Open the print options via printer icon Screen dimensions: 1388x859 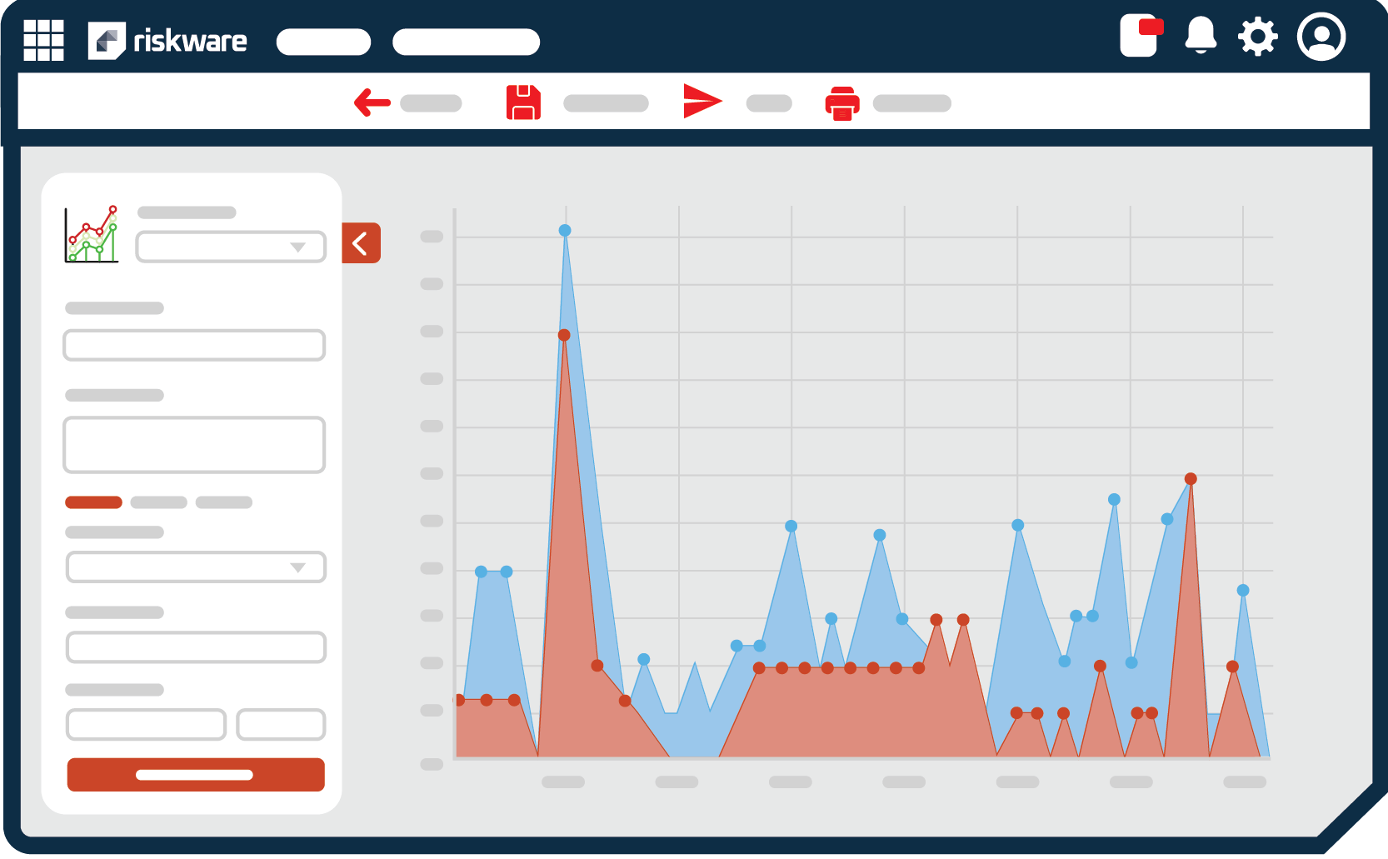[x=841, y=102]
